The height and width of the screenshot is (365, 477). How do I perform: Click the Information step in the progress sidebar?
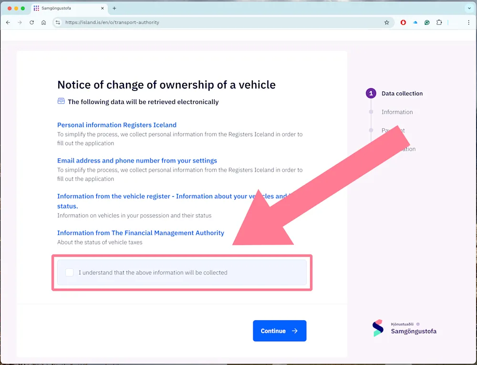tap(397, 112)
